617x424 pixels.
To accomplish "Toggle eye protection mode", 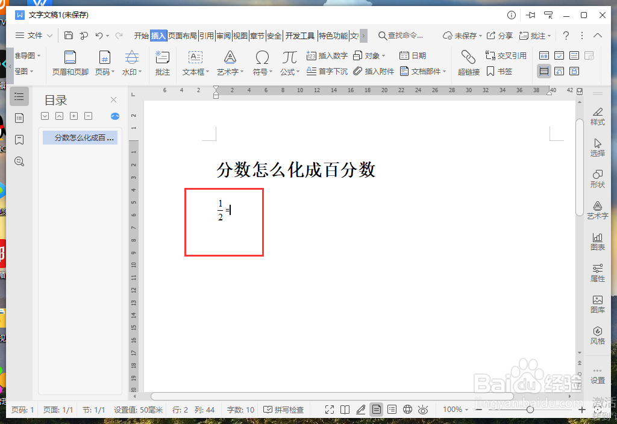I will point(423,410).
